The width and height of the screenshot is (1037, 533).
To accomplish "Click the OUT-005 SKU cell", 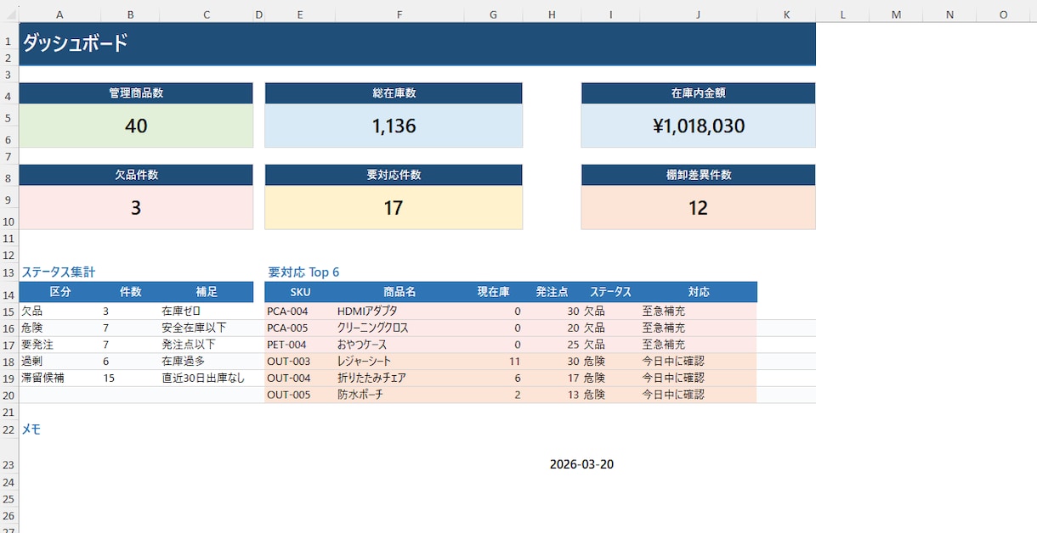I will click(300, 395).
